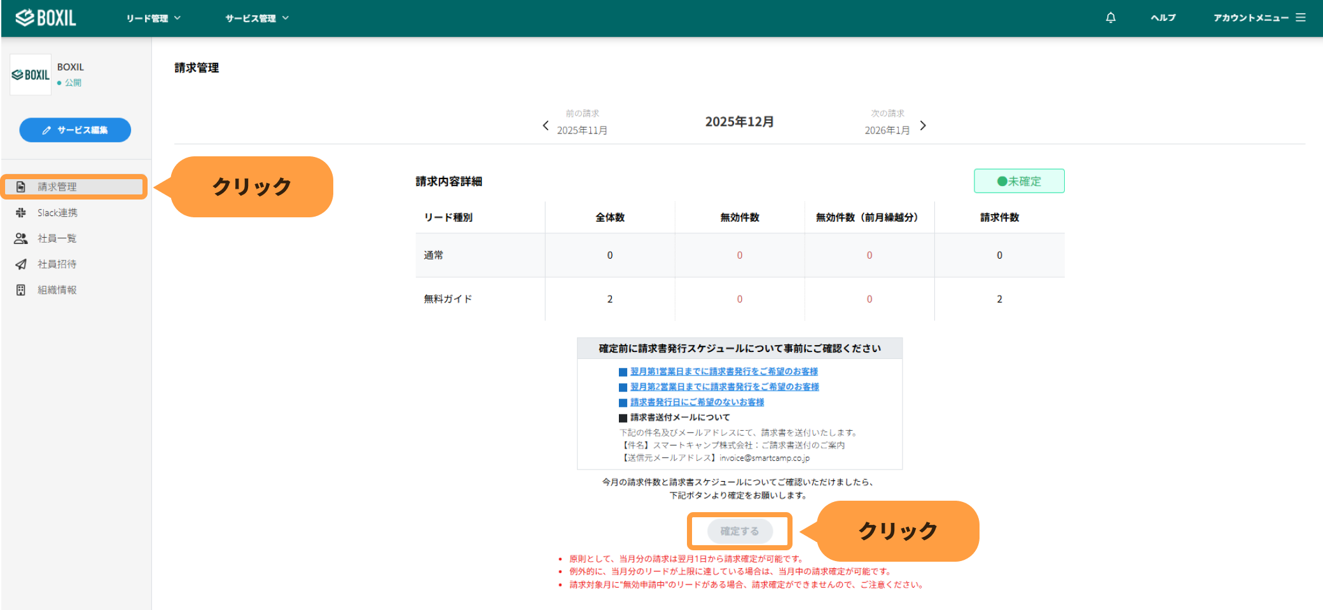Click the 未確定 status badge

point(1018,180)
